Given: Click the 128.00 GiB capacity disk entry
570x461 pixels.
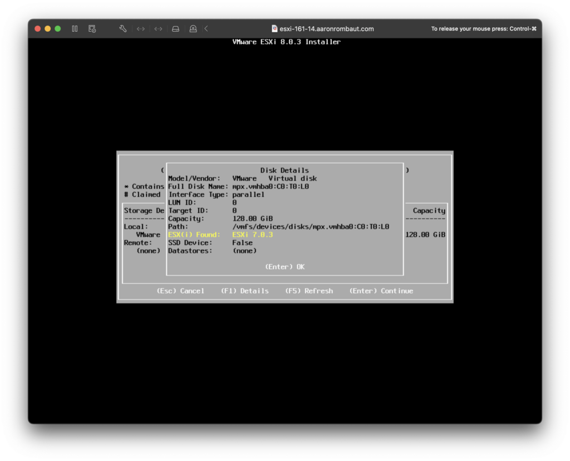Looking at the screenshot, I should pos(425,235).
